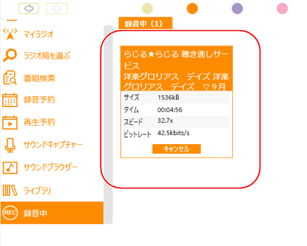The width and height of the screenshot is (307, 246).
Task: Choose the orange color theme circle
Action: [193, 8]
